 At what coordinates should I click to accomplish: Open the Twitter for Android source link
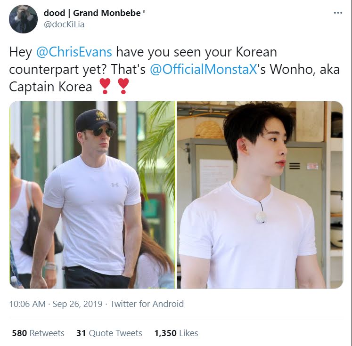click(x=147, y=304)
